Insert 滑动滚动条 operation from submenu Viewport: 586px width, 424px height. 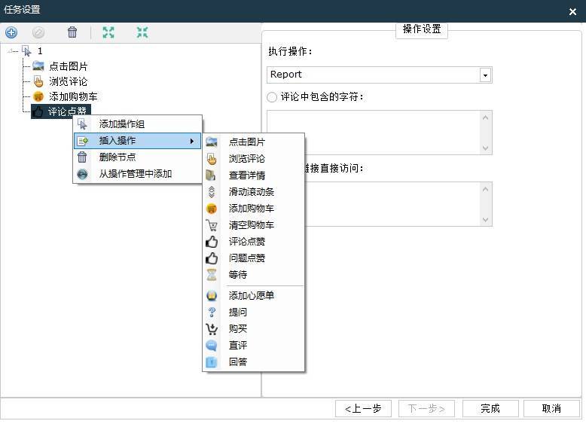(253, 191)
